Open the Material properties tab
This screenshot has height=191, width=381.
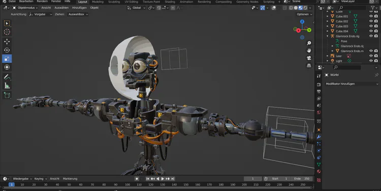click(x=319, y=172)
